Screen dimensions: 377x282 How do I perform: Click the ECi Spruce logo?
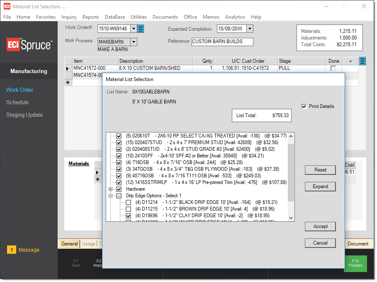point(29,45)
